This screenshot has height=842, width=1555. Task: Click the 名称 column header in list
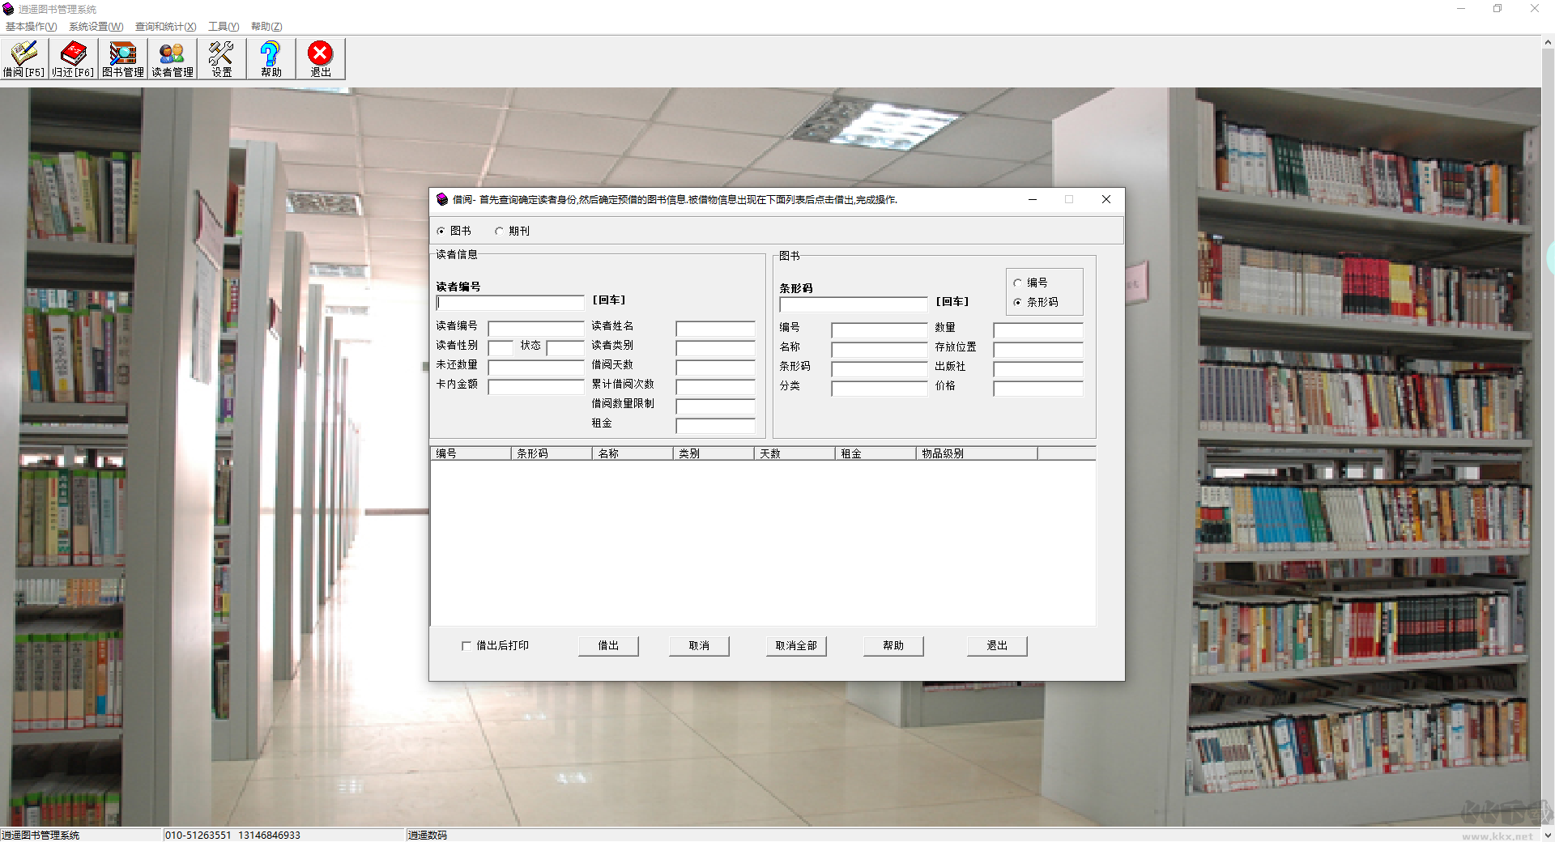(x=633, y=454)
